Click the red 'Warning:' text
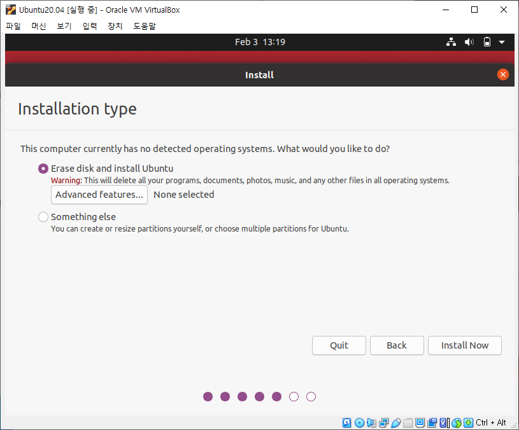The width and height of the screenshot is (519, 430). tap(66, 181)
